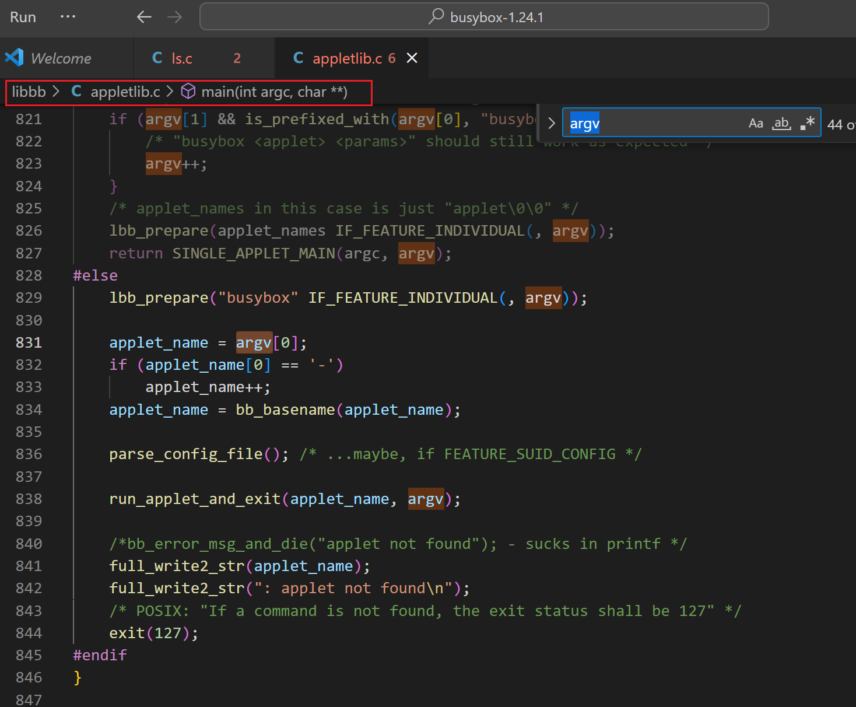
Task: Click the closing yellow brace on line 846
Action: pos(78,678)
